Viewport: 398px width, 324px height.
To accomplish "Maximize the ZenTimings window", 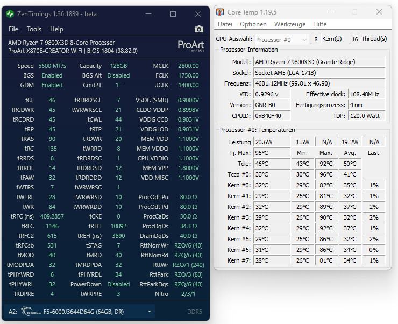I will click(173, 13).
